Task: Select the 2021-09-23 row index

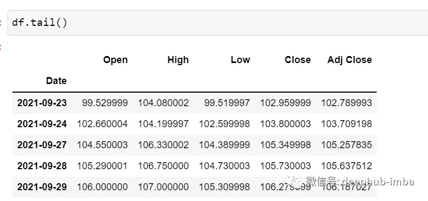Action: pyautogui.click(x=42, y=103)
